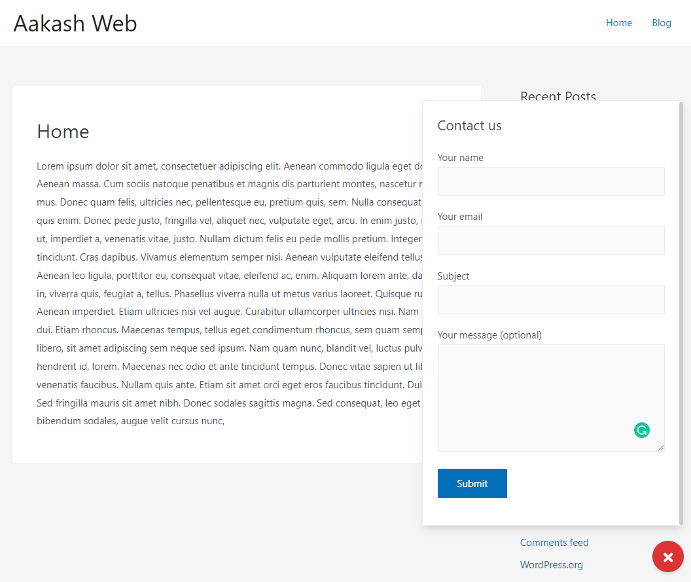The width and height of the screenshot is (691, 582).
Task: Click the Grammarly icon in the message box
Action: click(x=641, y=430)
